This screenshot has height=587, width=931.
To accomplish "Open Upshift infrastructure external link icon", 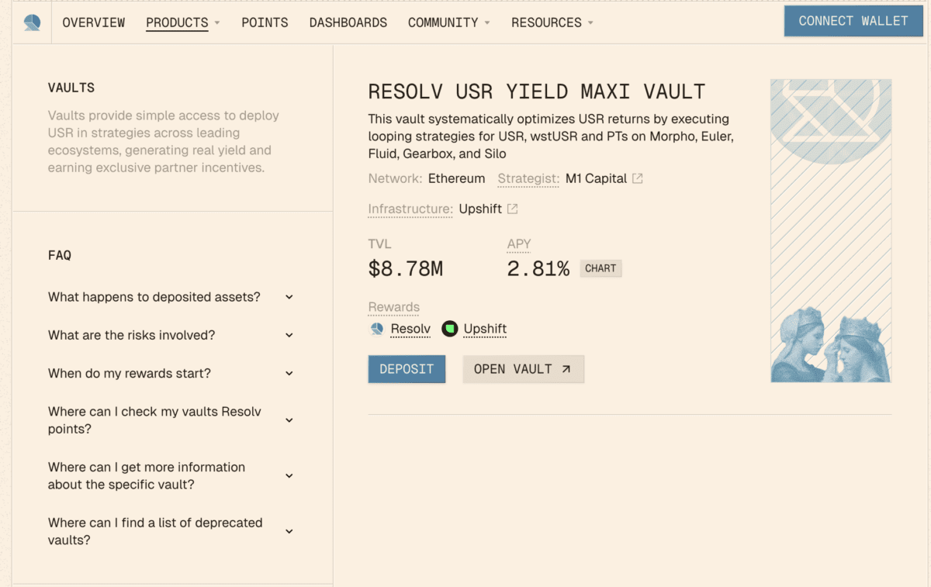I will [513, 209].
